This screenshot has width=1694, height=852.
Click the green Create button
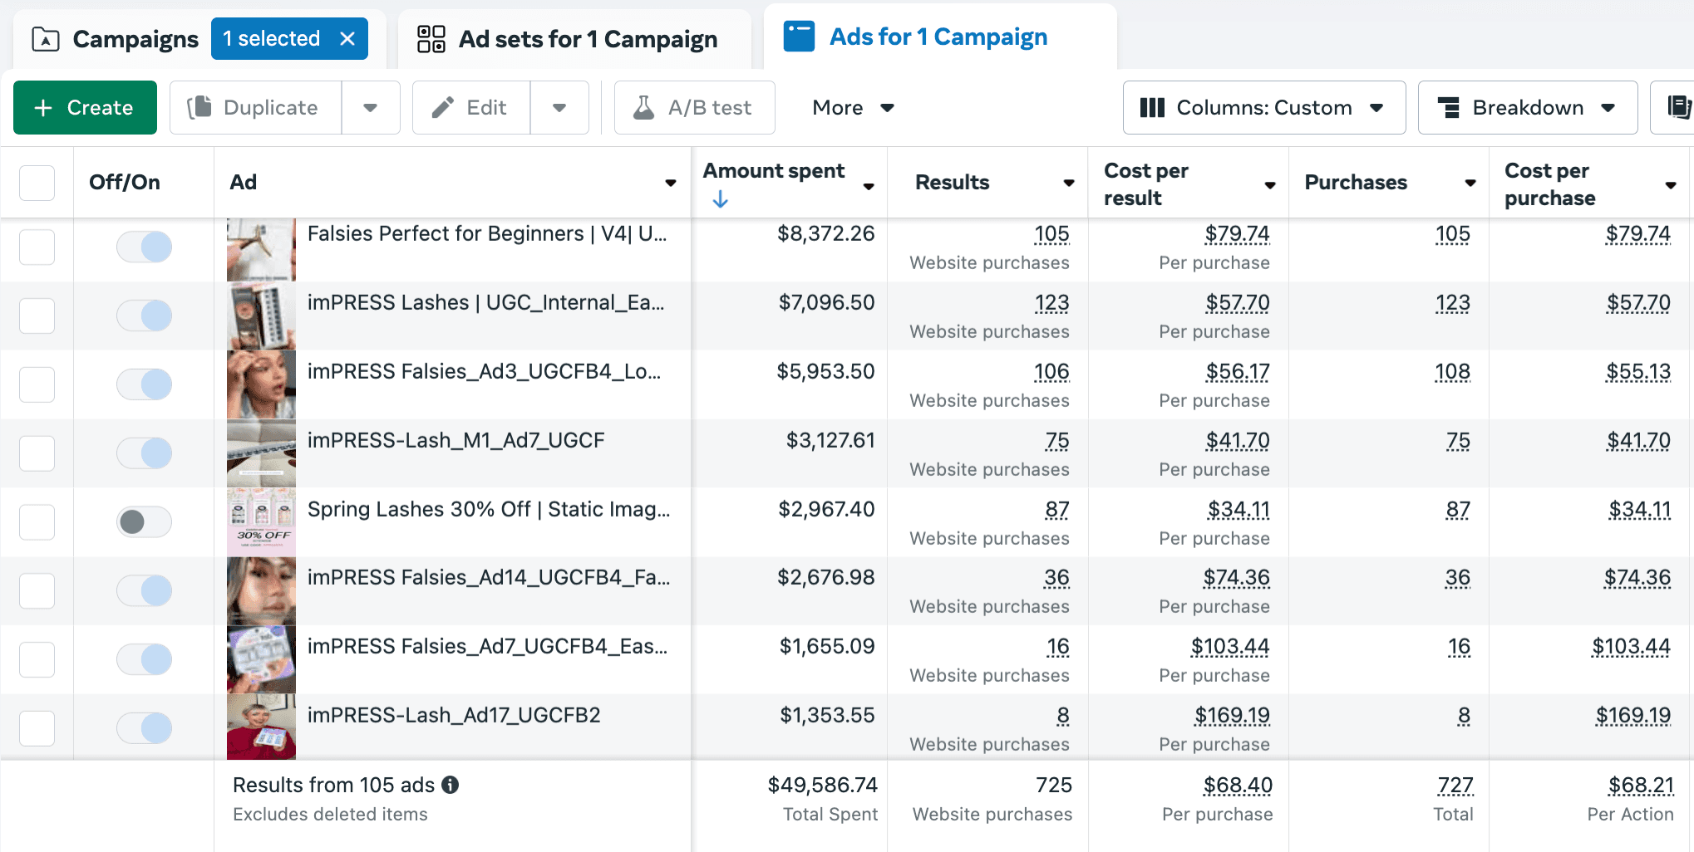85,107
